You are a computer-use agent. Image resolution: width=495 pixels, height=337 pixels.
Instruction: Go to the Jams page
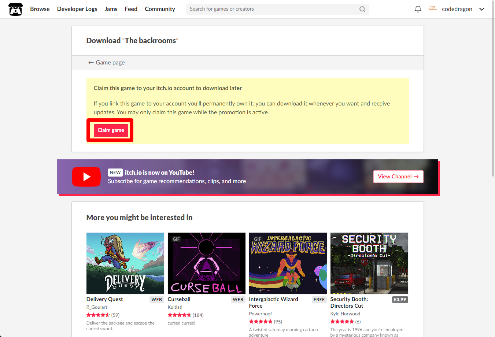click(x=111, y=9)
